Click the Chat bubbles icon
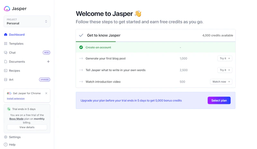This screenshot has height=149, width=257. (5, 53)
